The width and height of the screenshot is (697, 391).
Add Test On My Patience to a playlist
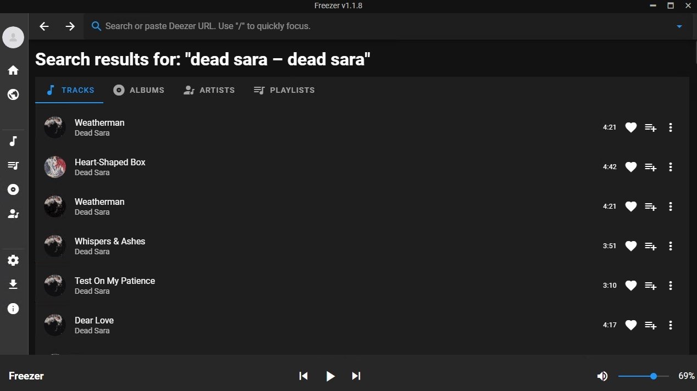(651, 286)
